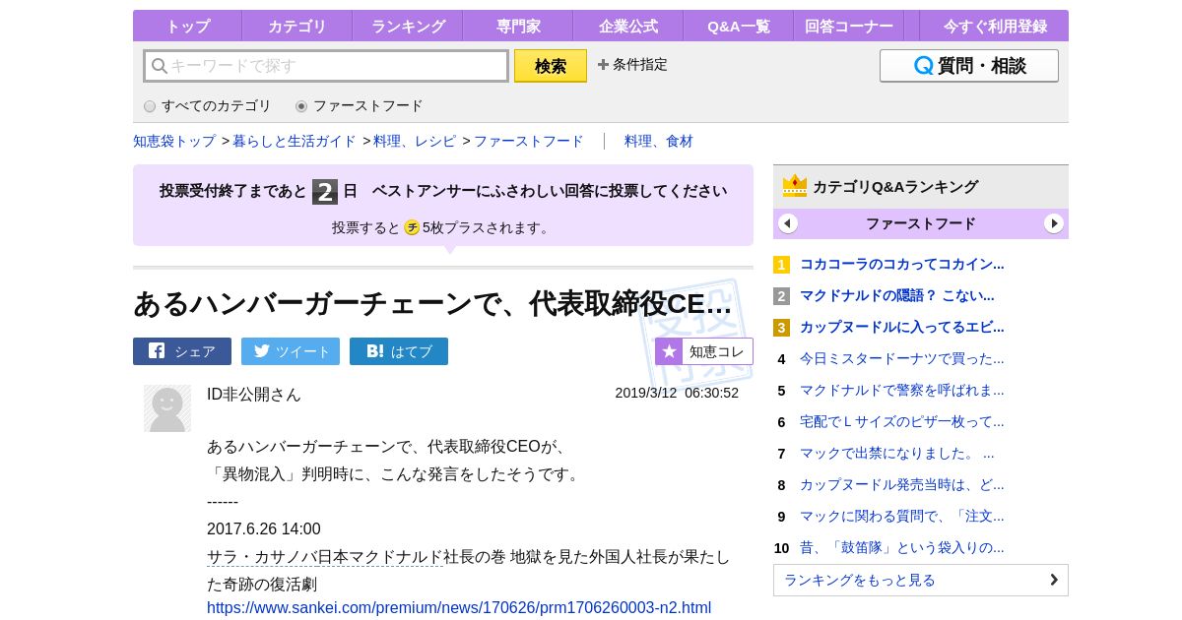Click the timestamp 2019/3/12 06:30:52
Viewport: 1182px width, 620px height.
point(677,393)
